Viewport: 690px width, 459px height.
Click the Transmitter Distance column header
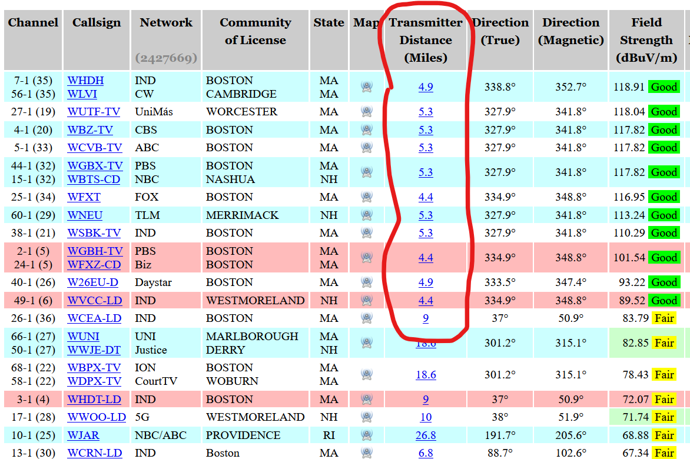[x=426, y=40]
